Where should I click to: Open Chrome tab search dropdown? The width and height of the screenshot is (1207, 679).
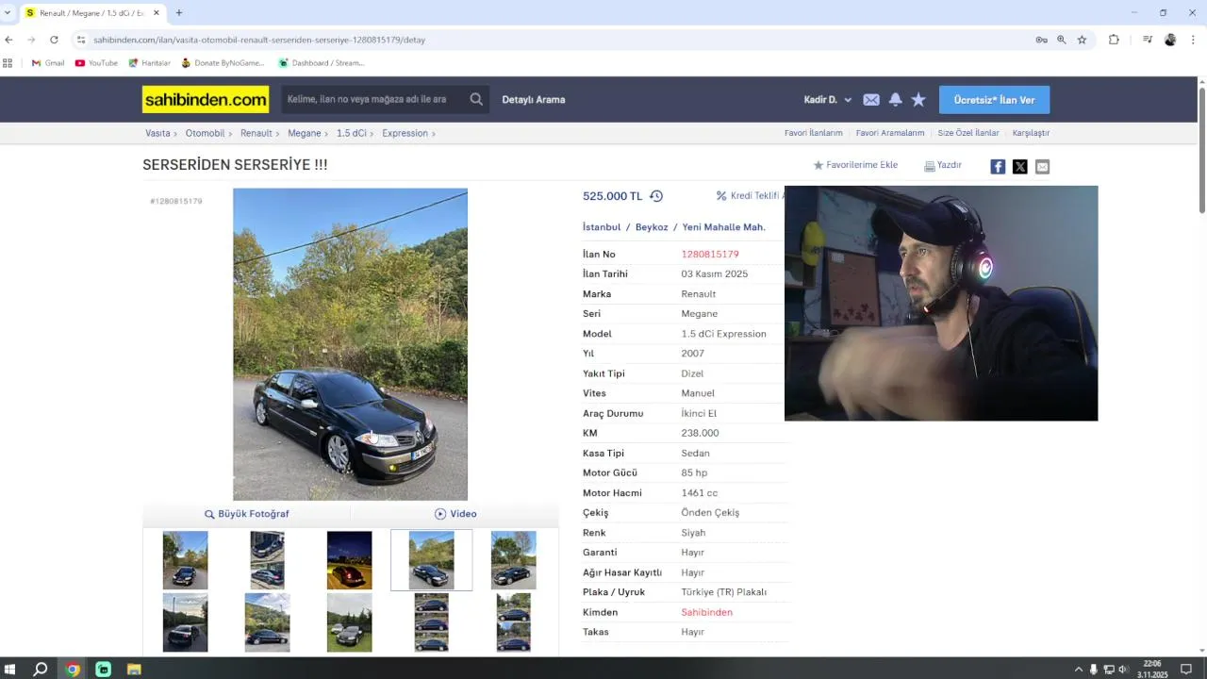(x=8, y=12)
